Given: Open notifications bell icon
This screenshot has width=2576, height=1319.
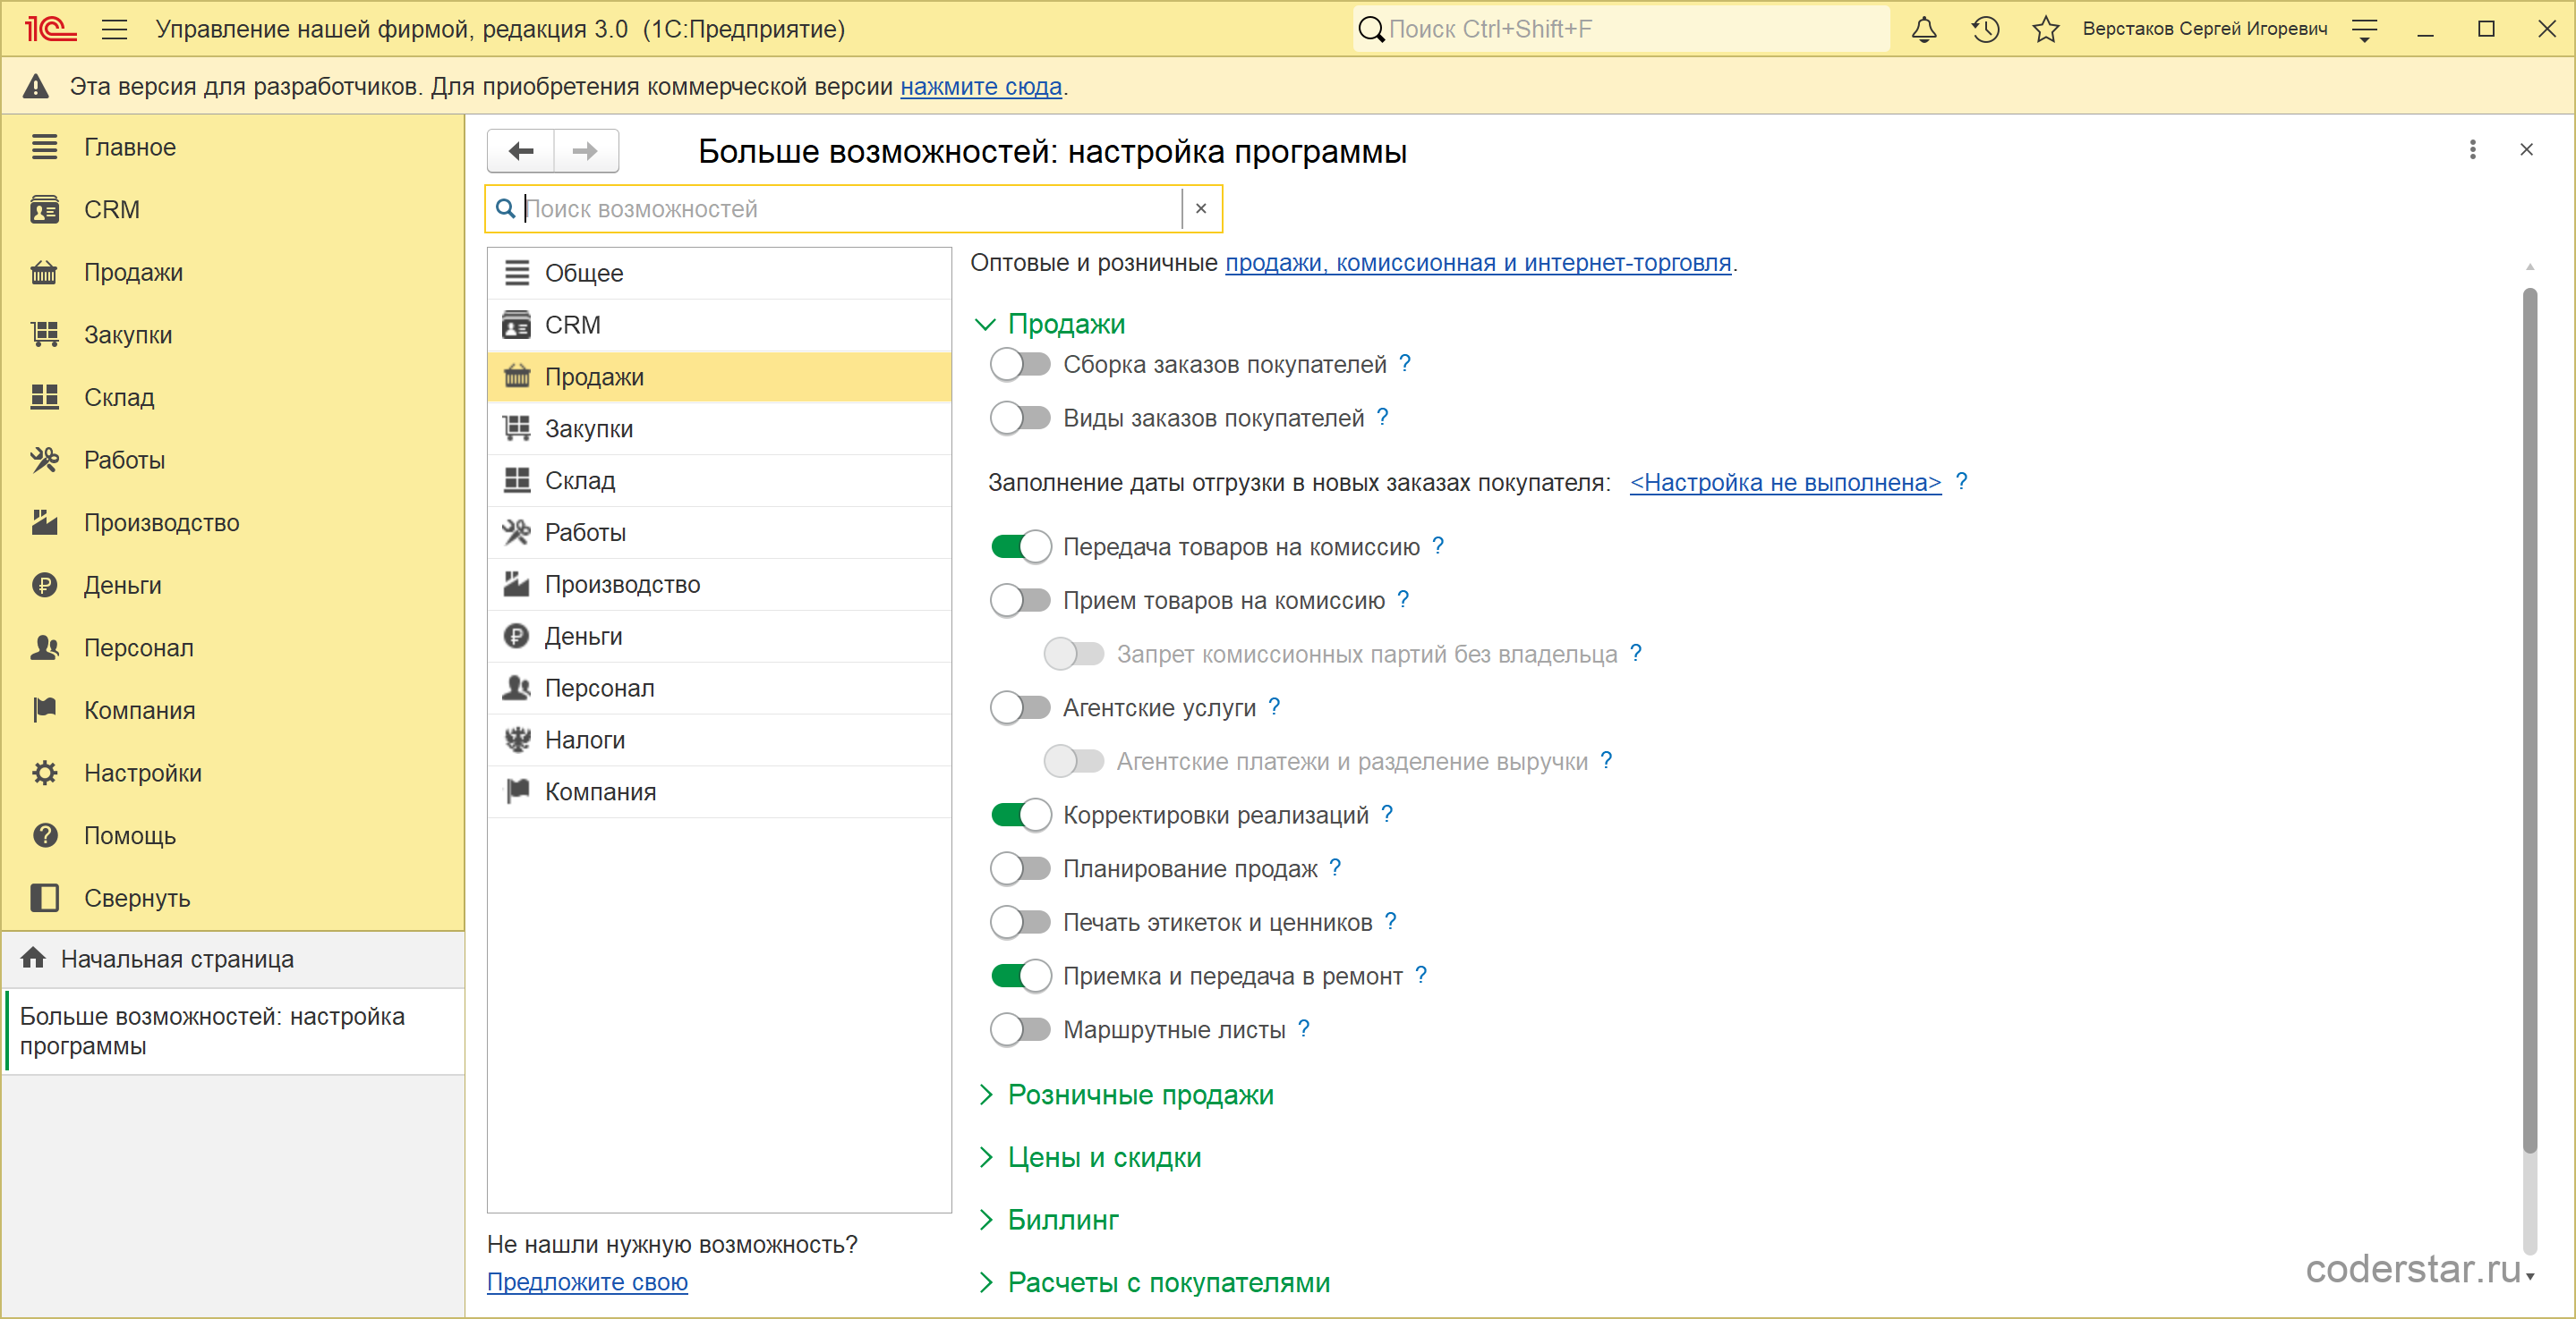Looking at the screenshot, I should [1924, 30].
